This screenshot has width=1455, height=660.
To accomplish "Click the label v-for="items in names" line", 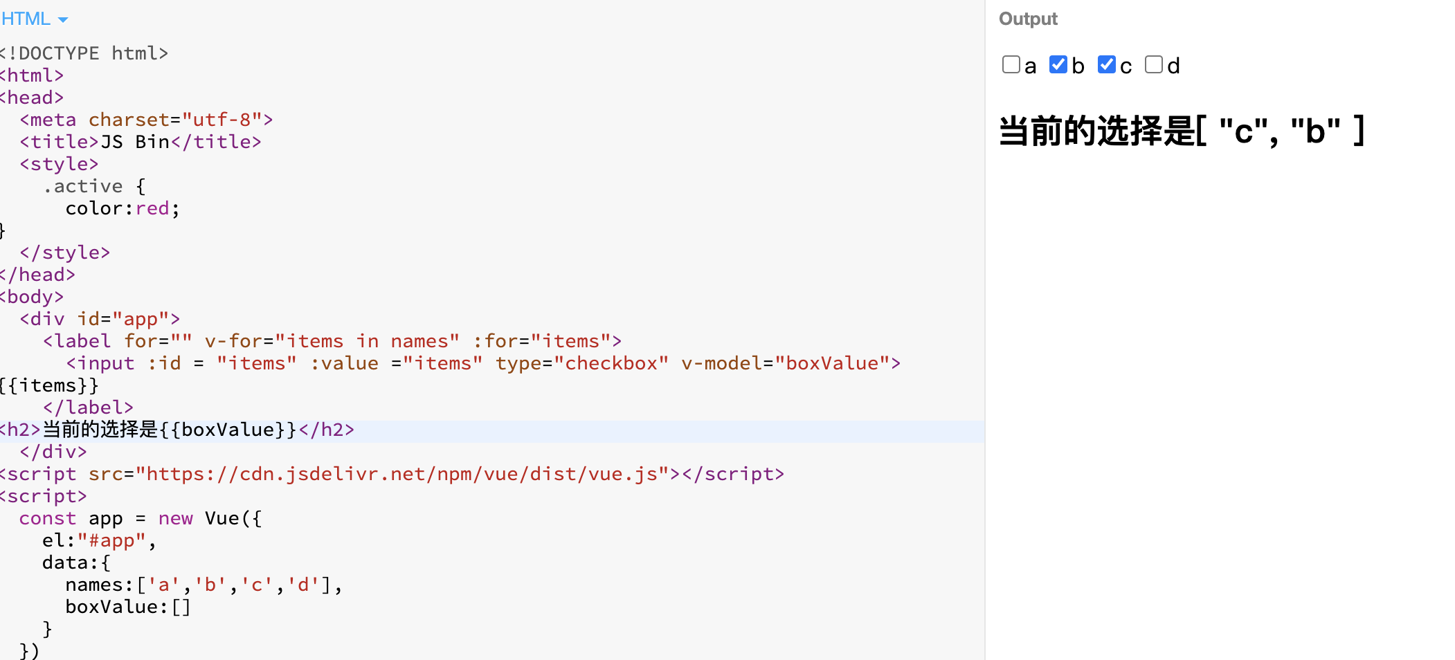I will pyautogui.click(x=332, y=341).
